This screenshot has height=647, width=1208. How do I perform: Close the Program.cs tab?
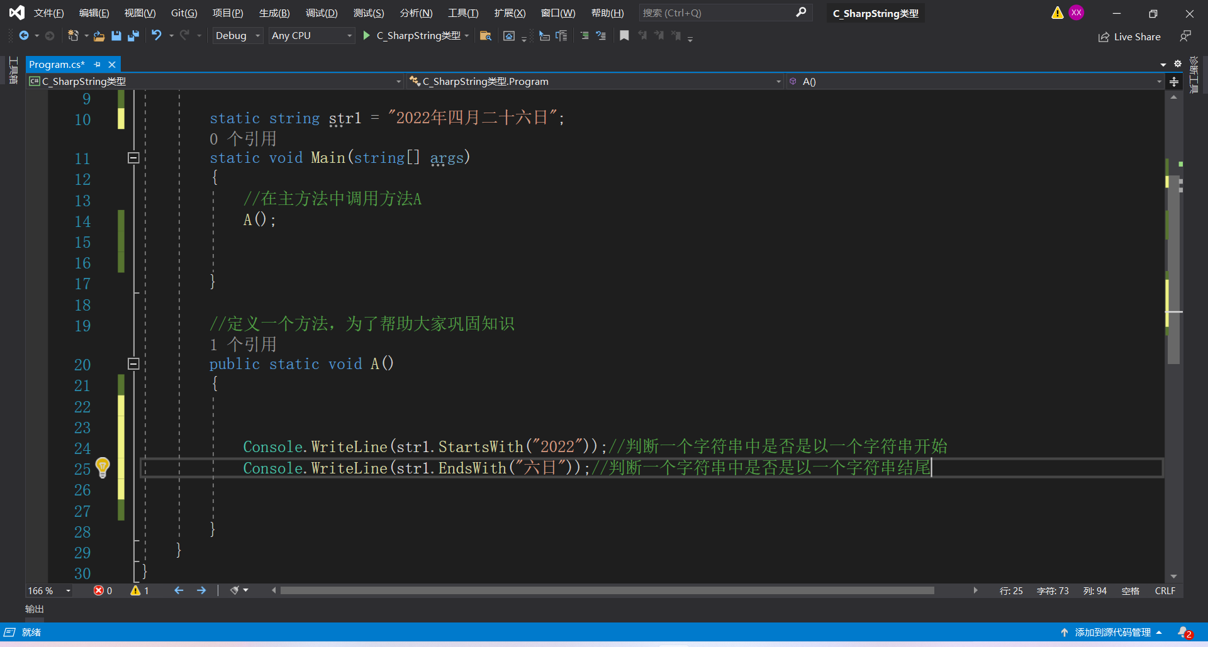(x=112, y=65)
